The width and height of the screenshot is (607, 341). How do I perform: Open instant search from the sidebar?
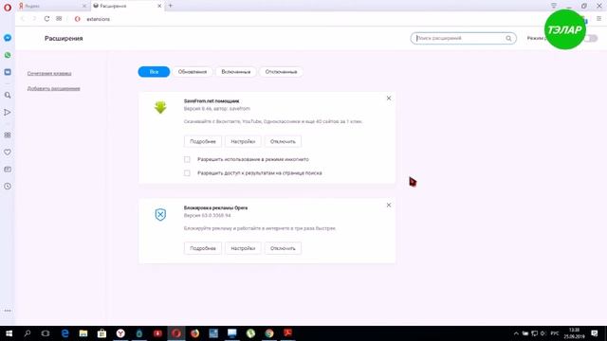[8, 95]
